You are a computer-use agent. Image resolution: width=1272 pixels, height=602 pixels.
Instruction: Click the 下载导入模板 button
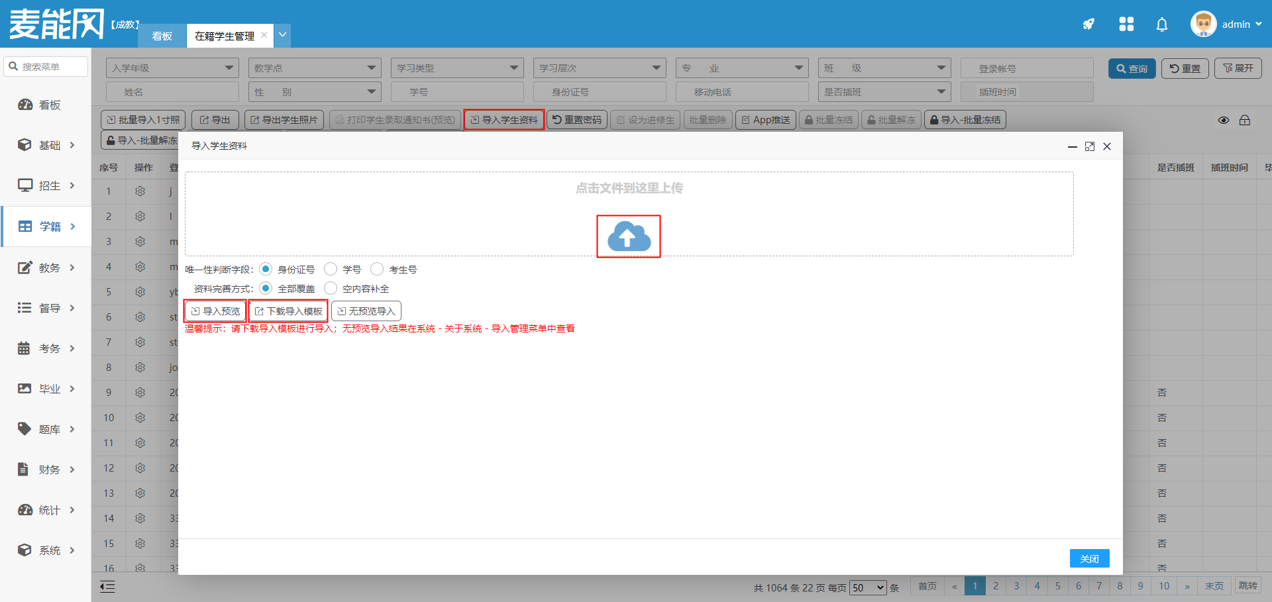[288, 311]
